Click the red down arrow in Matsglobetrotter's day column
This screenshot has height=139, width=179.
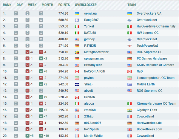(x=27, y=52)
